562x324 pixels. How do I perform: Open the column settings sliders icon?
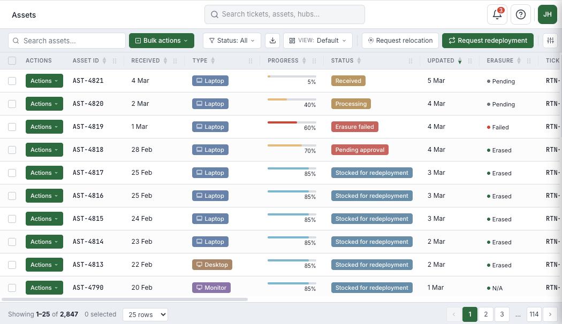point(550,41)
